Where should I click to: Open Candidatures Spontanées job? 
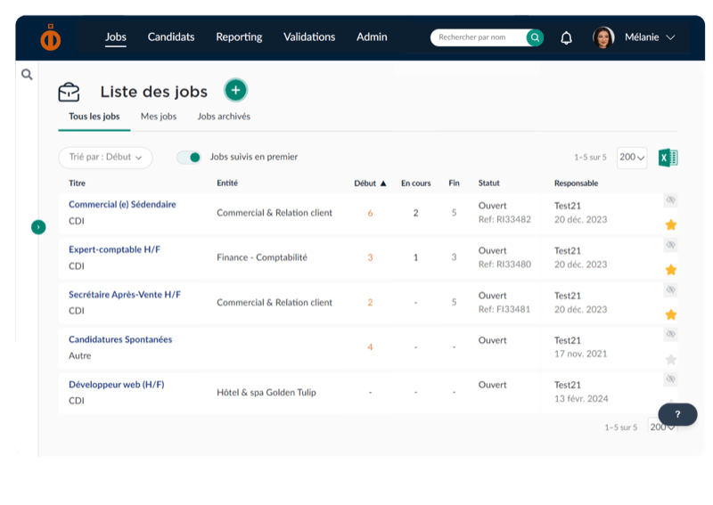pyautogui.click(x=120, y=339)
